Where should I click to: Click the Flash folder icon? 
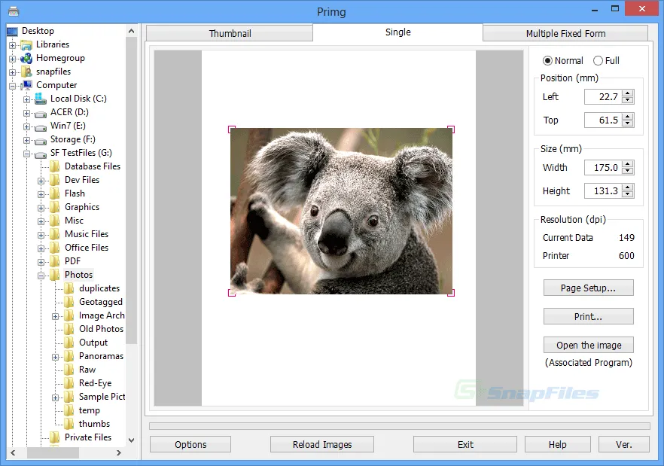point(55,193)
